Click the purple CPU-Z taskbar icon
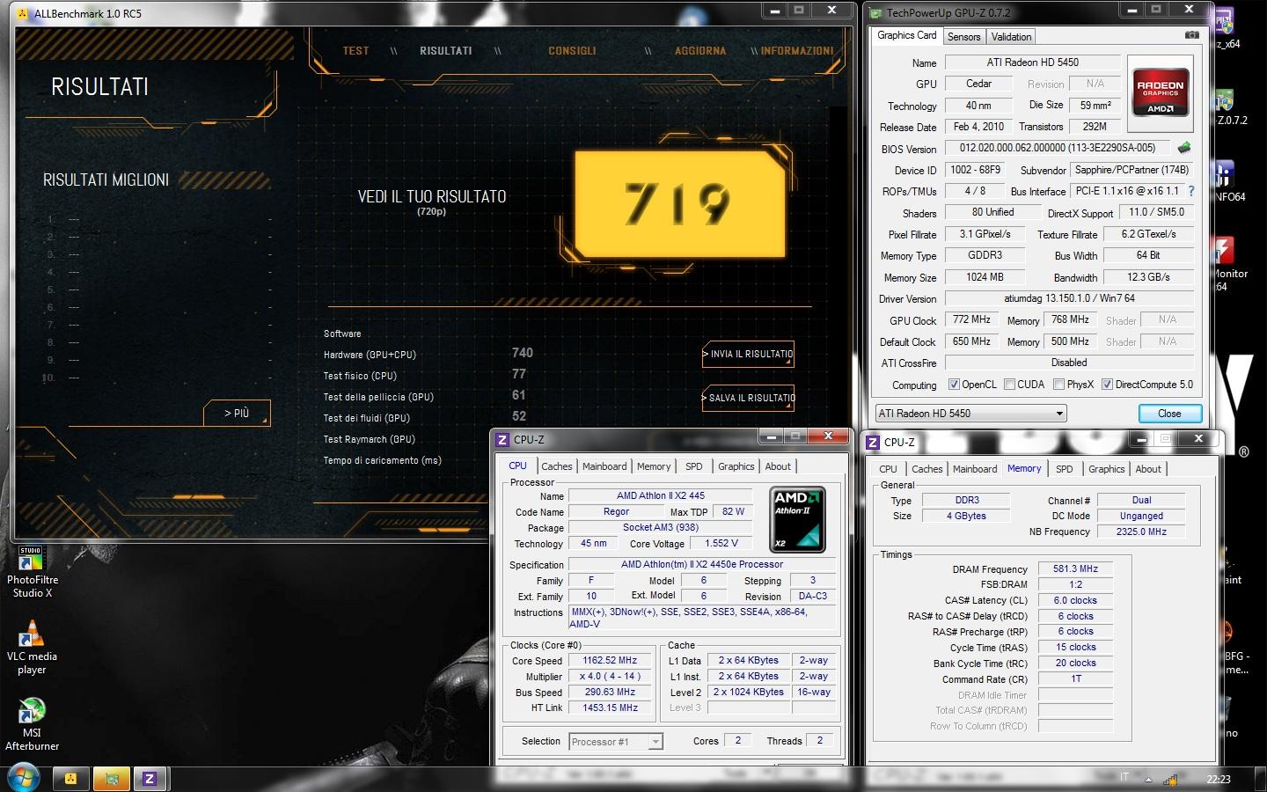 click(x=150, y=778)
